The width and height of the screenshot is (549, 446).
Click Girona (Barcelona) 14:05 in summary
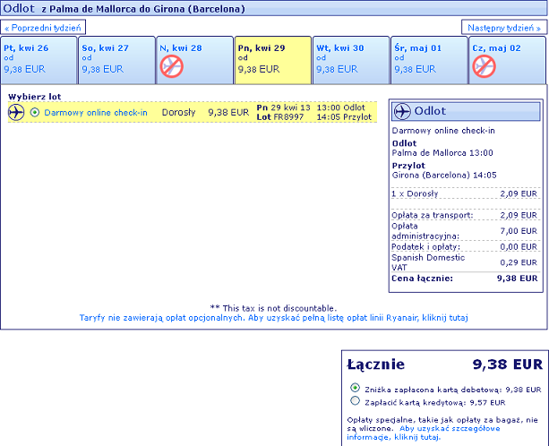(444, 175)
